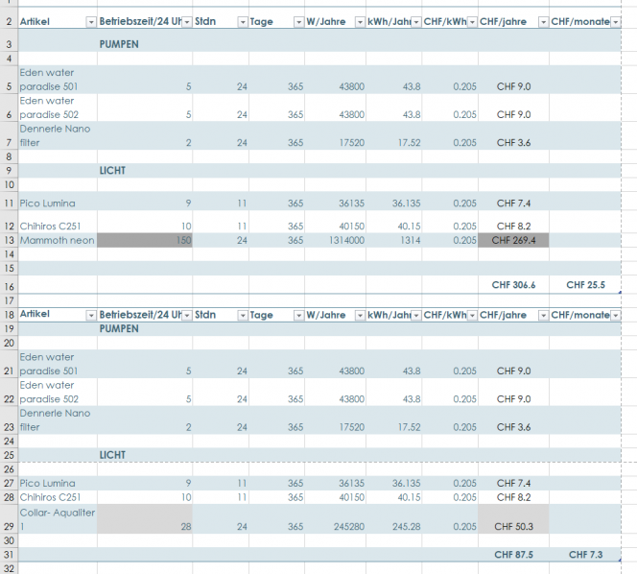Click the 'Eden water paradise 501' cell in row 5
Screen dimensions: 637x574
[58, 80]
